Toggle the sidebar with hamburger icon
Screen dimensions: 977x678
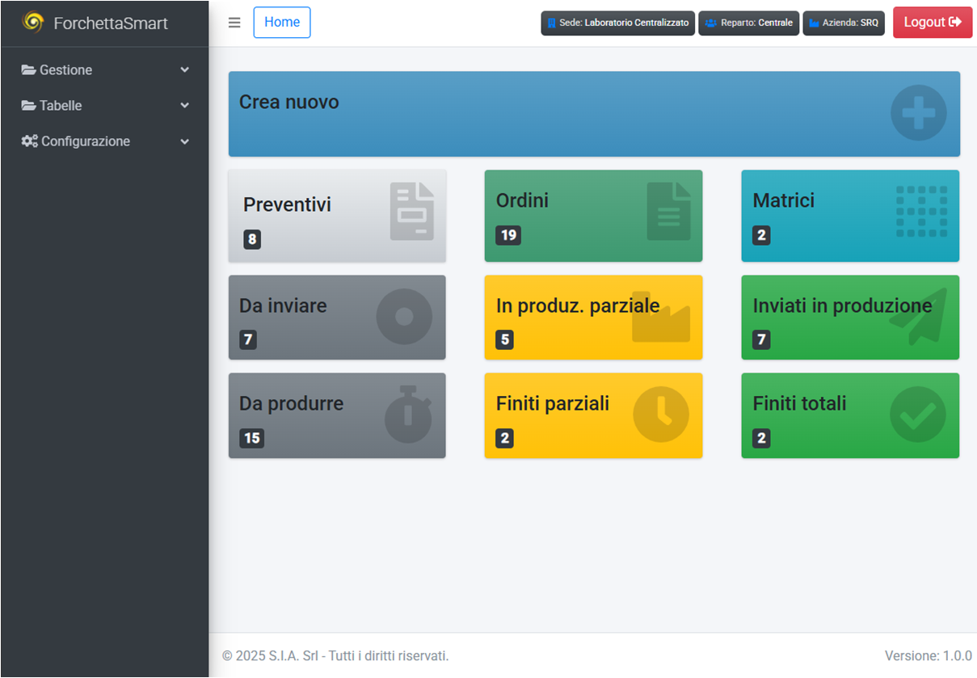pyautogui.click(x=234, y=23)
